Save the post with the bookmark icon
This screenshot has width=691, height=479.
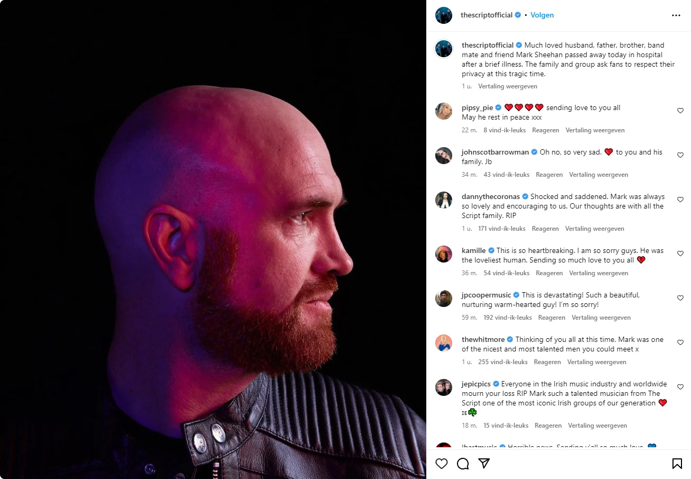[677, 464]
